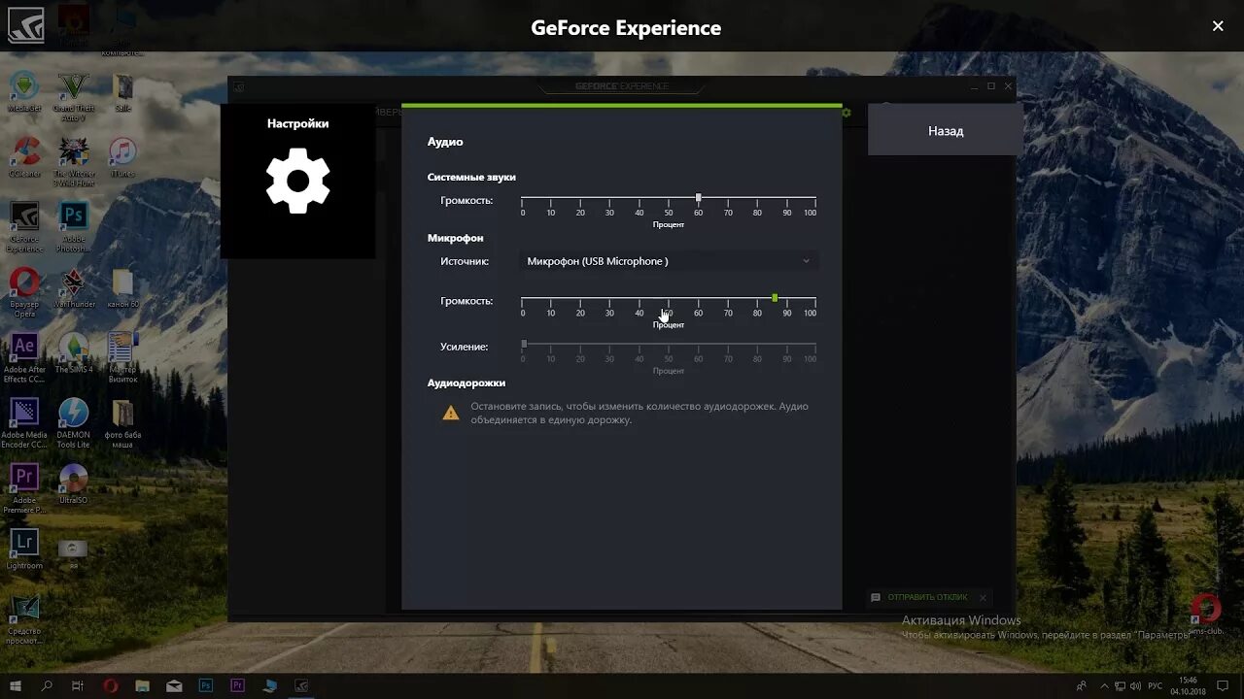
Task: Expand the microphone source chevron arrow
Action: click(806, 261)
